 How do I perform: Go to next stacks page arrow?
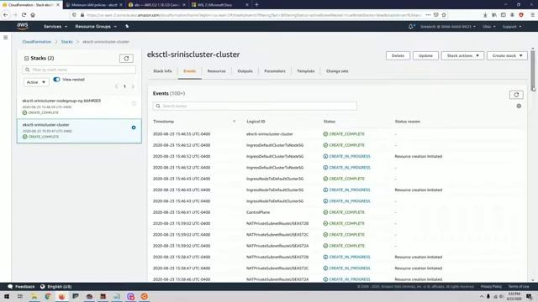(x=133, y=86)
